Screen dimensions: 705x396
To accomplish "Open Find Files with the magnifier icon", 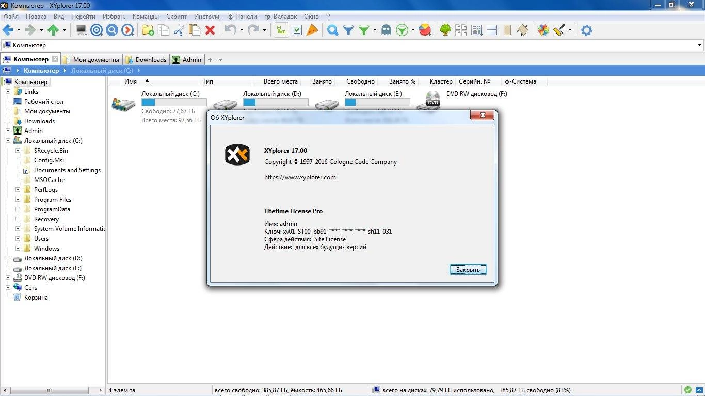I will (333, 30).
